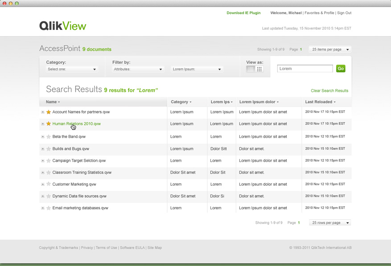Click the QlikView logo
Image resolution: width=391 pixels, height=266 pixels.
(62, 26)
